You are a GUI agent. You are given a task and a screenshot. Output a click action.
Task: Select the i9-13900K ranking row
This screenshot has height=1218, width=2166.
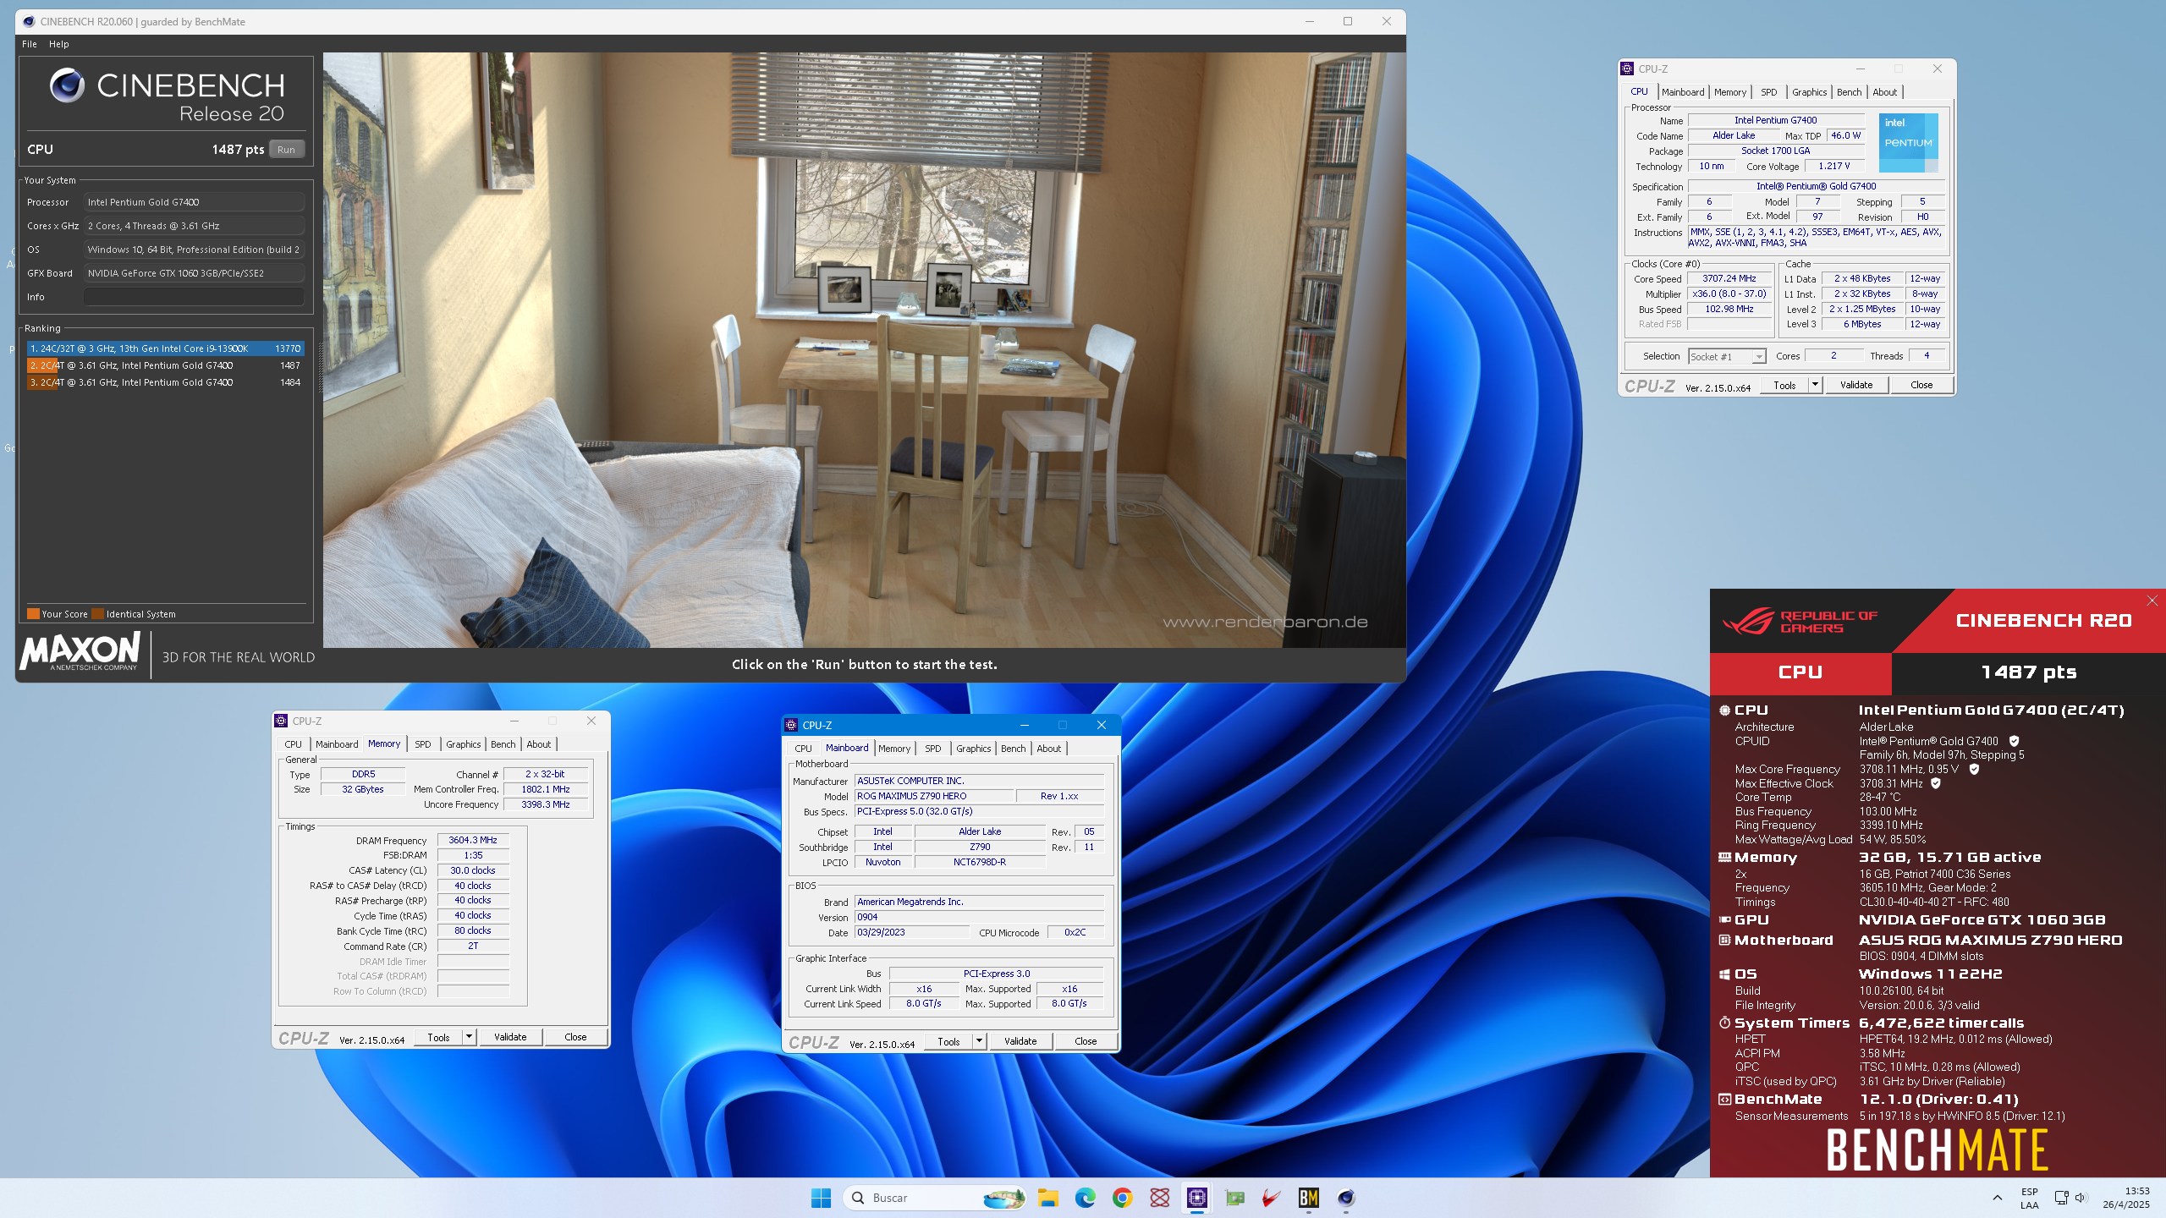tap(165, 348)
